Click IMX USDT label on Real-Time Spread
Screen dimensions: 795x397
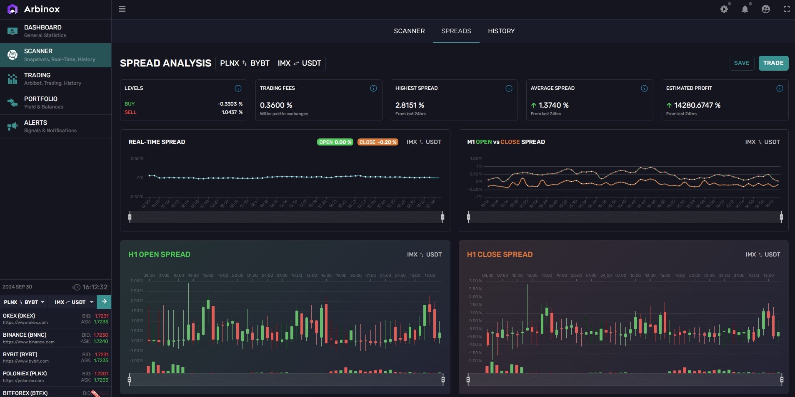coord(424,142)
